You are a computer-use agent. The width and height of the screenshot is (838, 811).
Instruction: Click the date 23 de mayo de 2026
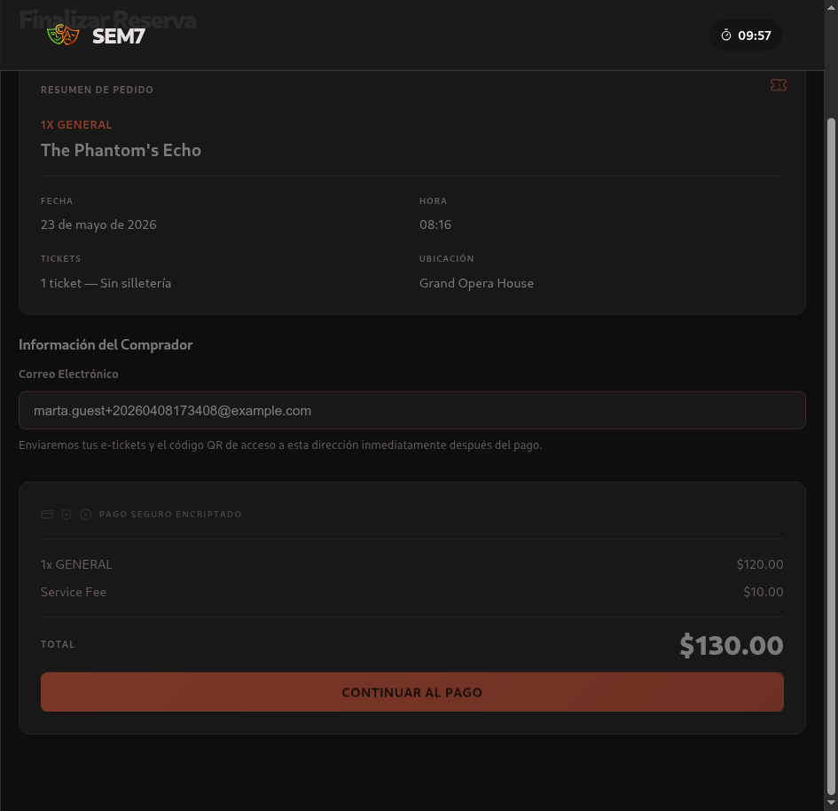click(98, 224)
